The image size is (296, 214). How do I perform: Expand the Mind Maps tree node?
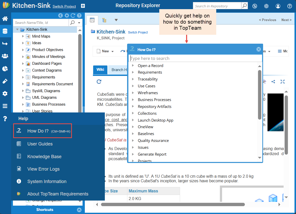click(x=23, y=36)
